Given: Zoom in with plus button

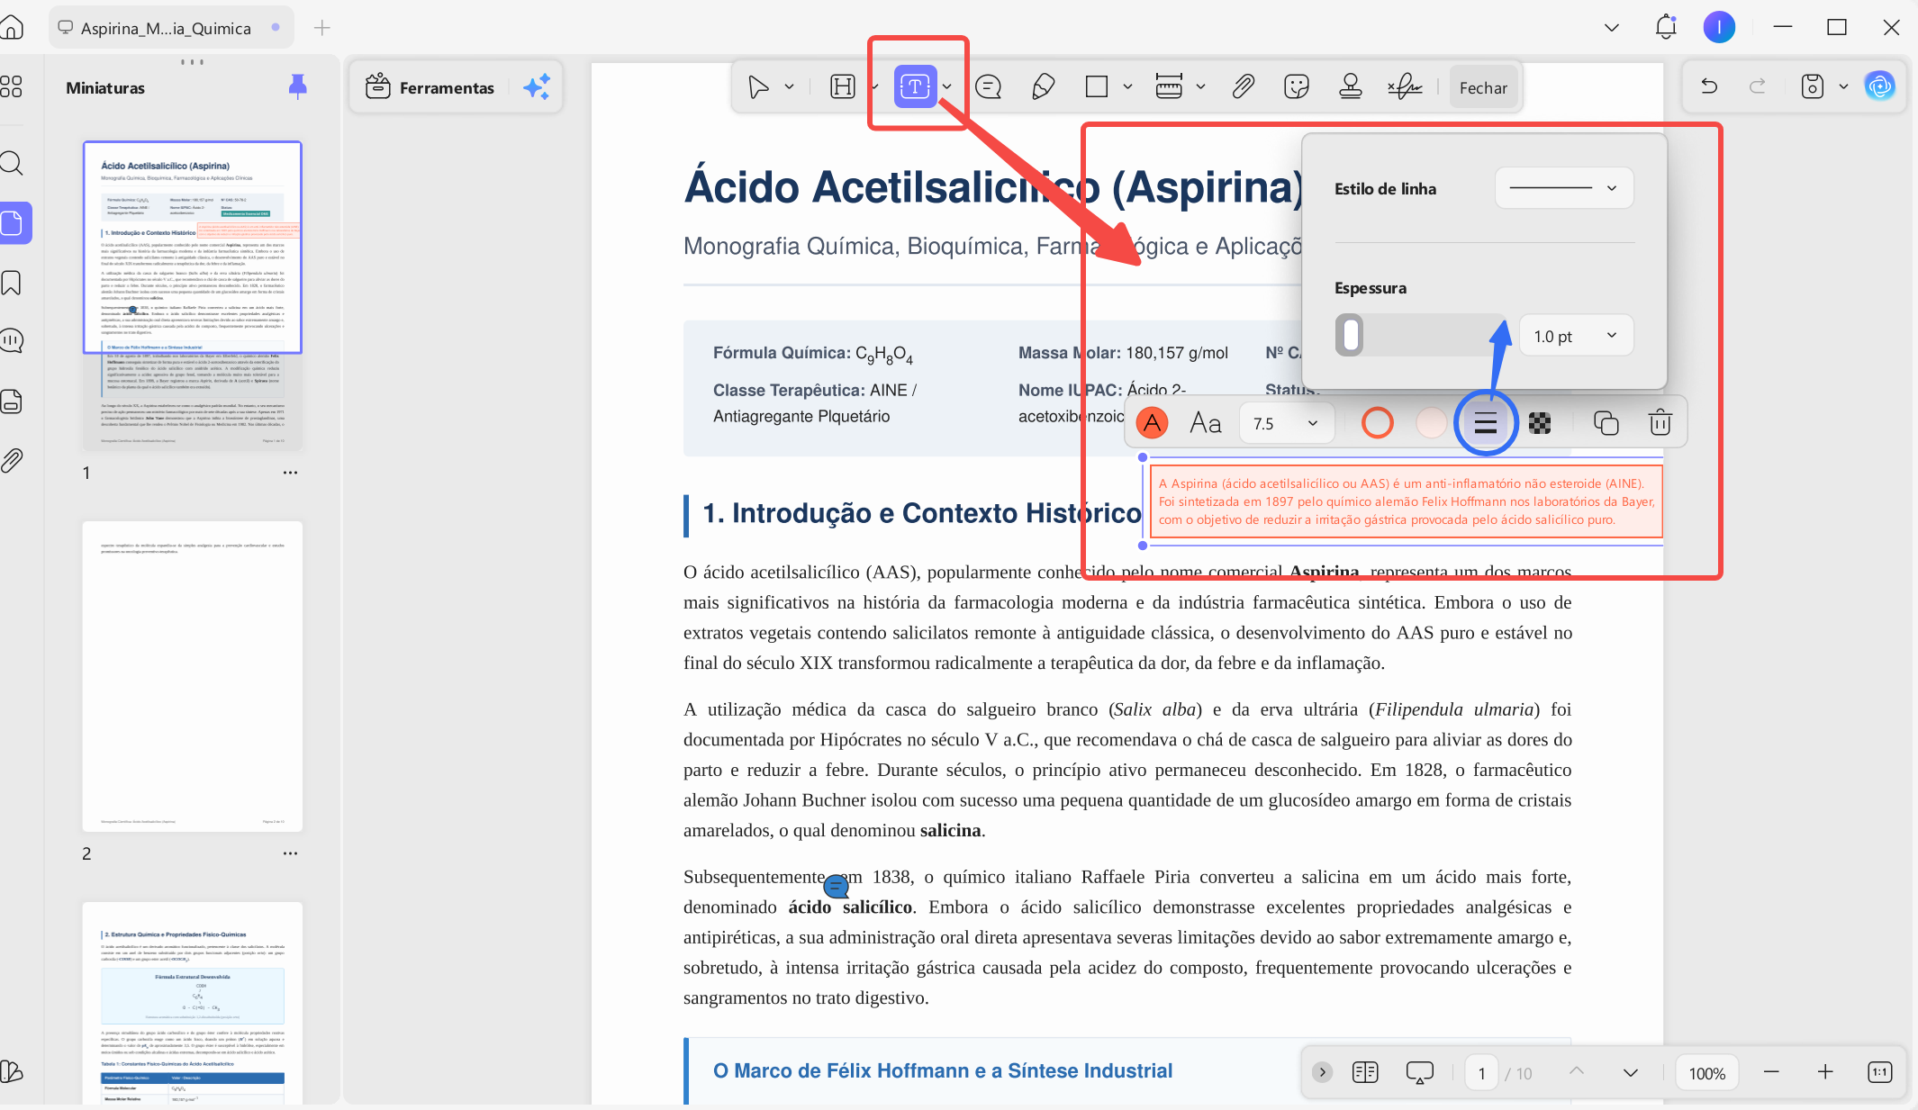Looking at the screenshot, I should 1825,1071.
